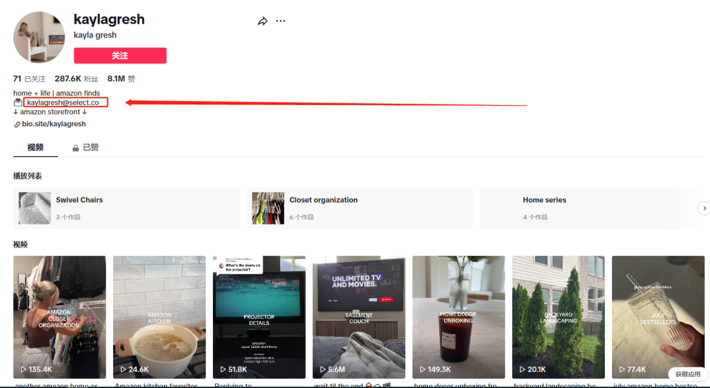Open the Home Decor Unboxing video

pos(458,316)
